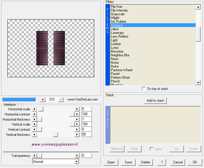Viewport: 204px width, 168px height.
Task: Select Pastel filter
Action: pyautogui.click(x=153, y=74)
